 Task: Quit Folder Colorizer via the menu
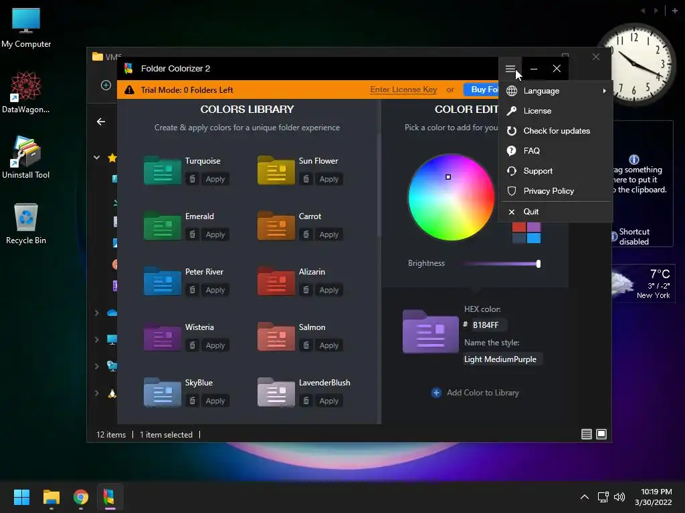click(556, 212)
